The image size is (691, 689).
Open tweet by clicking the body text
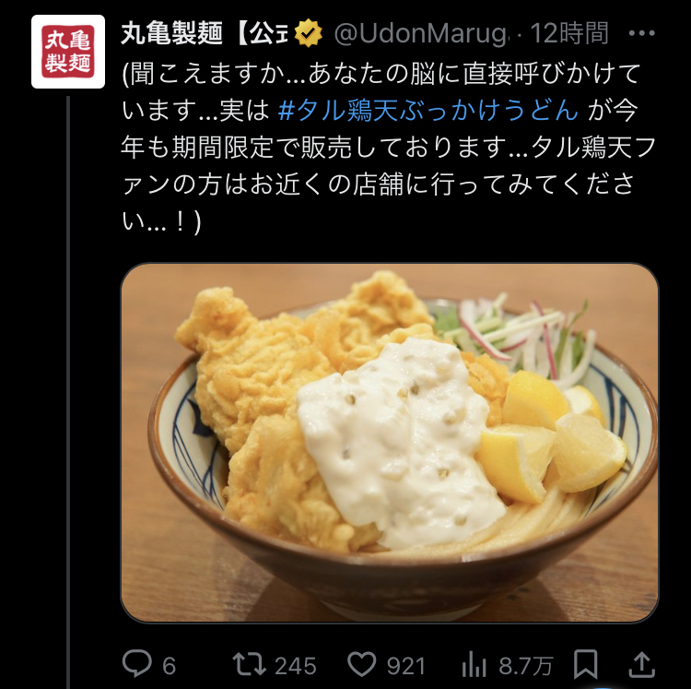389,147
